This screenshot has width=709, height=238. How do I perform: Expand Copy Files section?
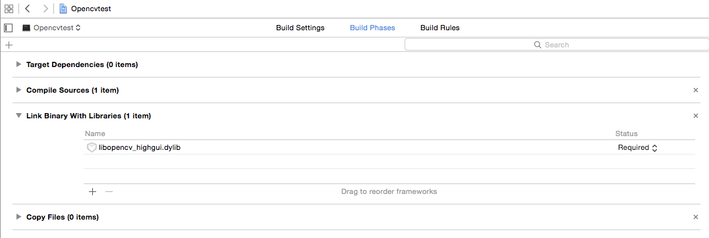point(18,217)
